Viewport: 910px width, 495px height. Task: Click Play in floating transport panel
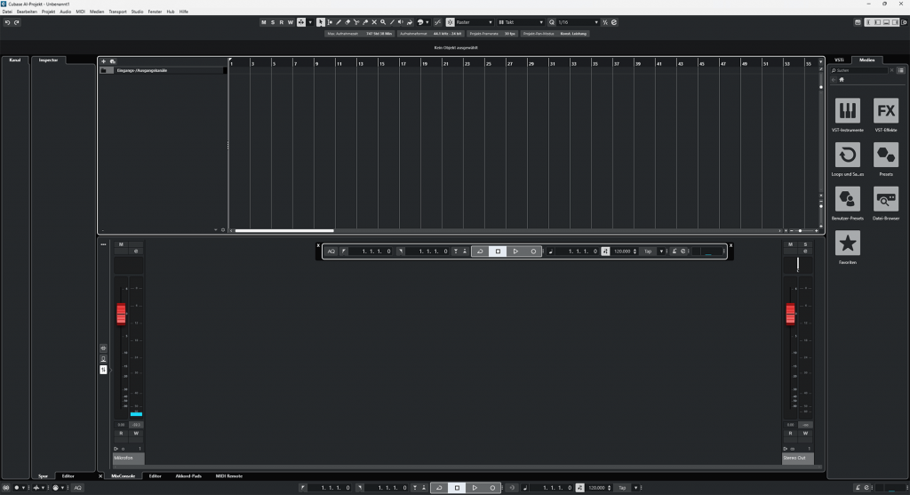(515, 251)
